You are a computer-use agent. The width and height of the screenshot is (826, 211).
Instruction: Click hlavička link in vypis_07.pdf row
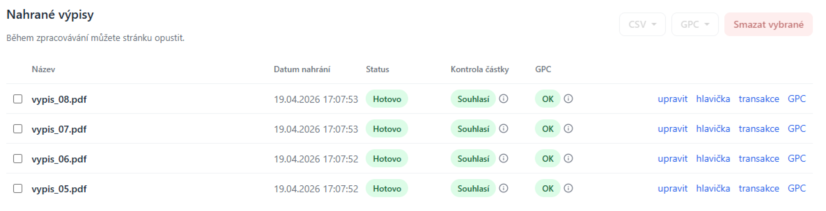point(714,129)
